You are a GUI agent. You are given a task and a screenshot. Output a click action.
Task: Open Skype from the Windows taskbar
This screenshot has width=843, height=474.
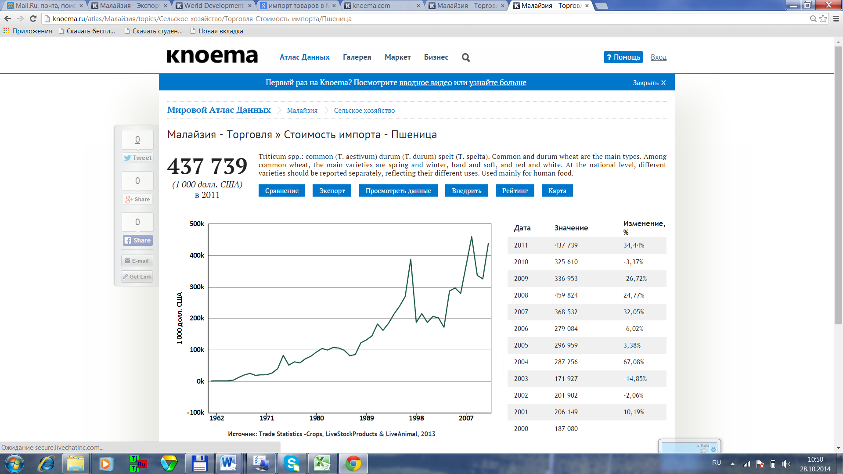292,463
